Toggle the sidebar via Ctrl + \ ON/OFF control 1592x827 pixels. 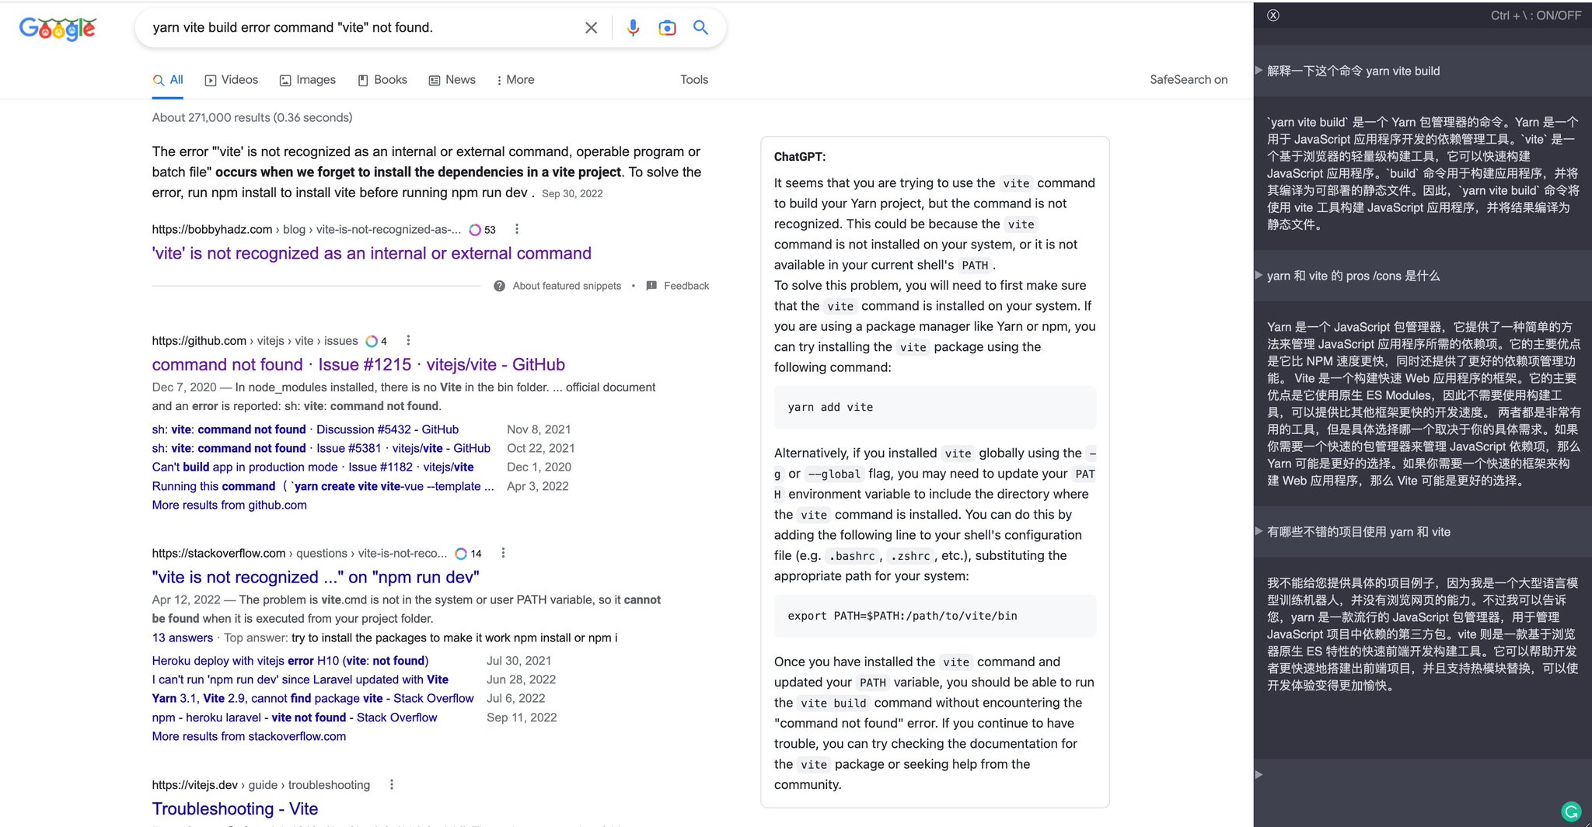tap(1534, 15)
